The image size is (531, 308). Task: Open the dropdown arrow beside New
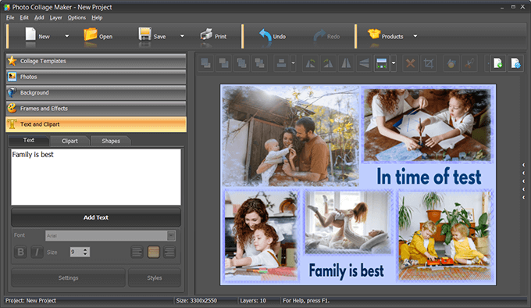66,36
